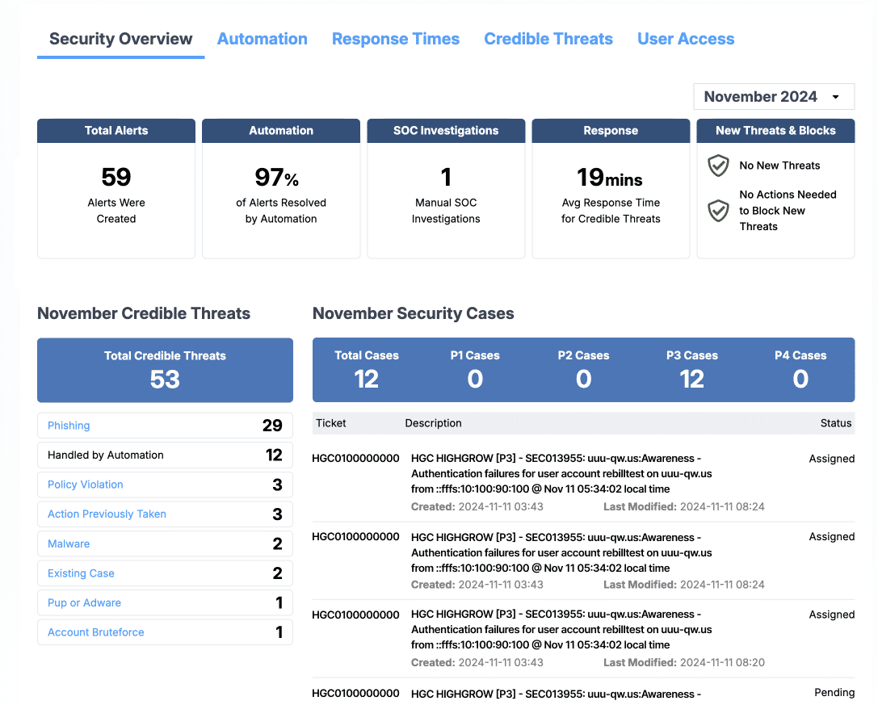Click the Total Credible Threats 53 banner
The image size is (878, 705).
[166, 370]
